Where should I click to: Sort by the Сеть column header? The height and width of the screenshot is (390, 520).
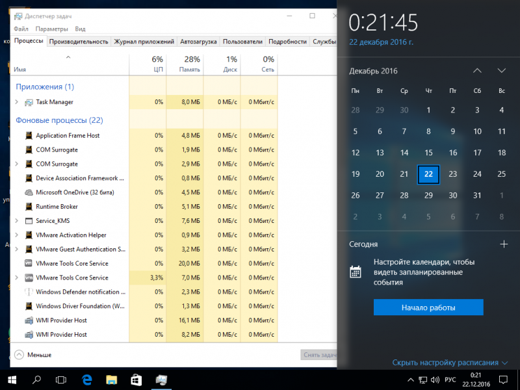pos(259,64)
